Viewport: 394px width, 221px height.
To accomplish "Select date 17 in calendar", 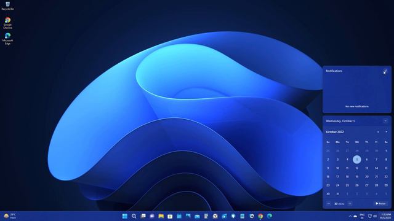I will [x=337, y=177].
